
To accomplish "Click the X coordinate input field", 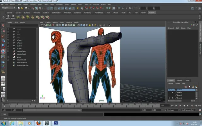I will click(143, 8).
